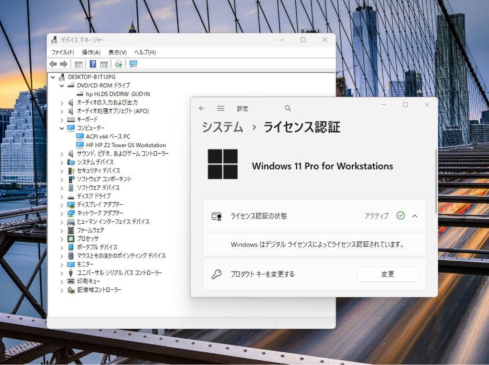Click the DVD/CD-ROM ドライブ drive icon
The image size is (489, 365).
(71, 85)
